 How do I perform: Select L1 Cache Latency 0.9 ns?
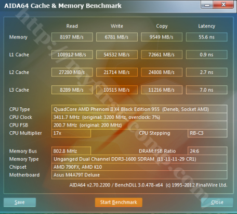pyautogui.click(x=207, y=55)
